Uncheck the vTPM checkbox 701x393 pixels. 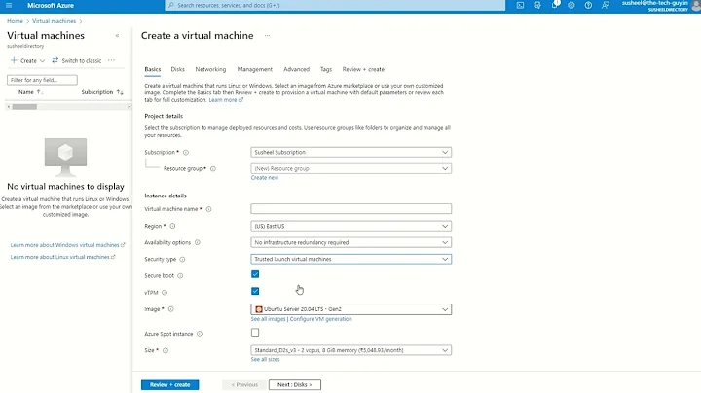pos(255,291)
